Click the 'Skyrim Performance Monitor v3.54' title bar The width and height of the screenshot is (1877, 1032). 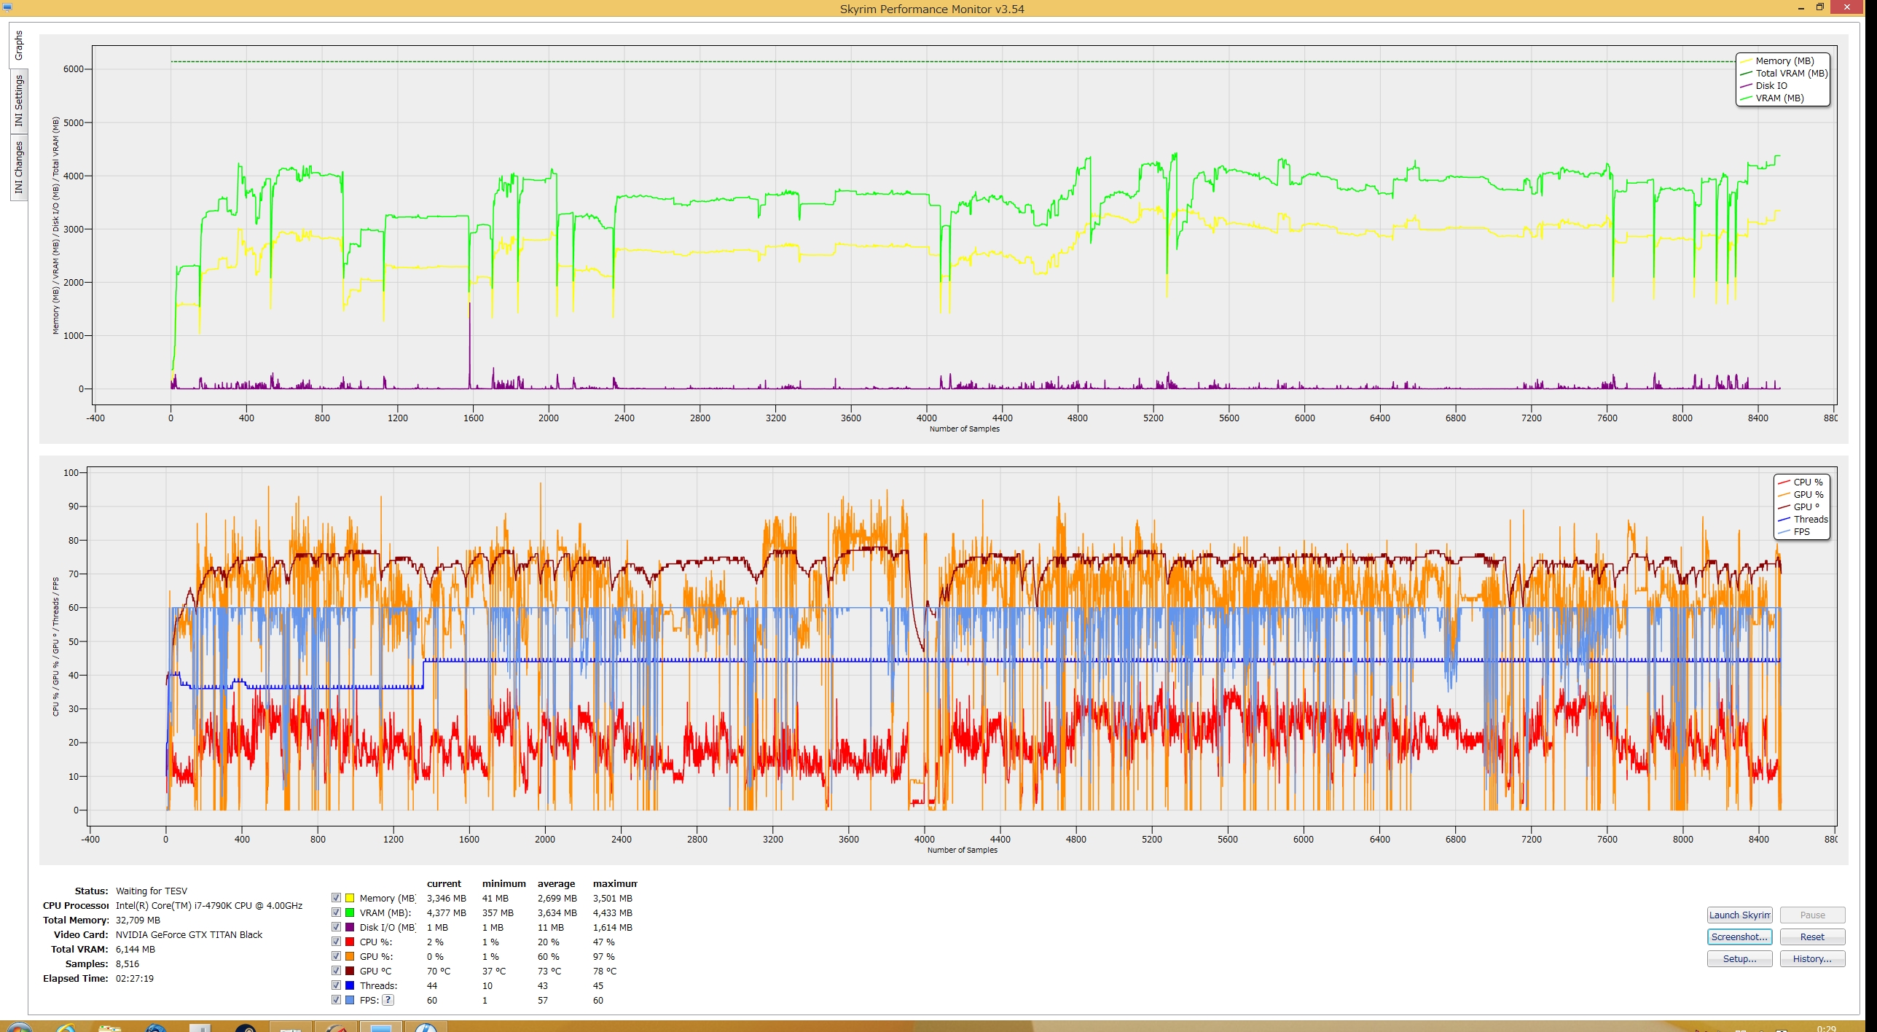coord(931,9)
